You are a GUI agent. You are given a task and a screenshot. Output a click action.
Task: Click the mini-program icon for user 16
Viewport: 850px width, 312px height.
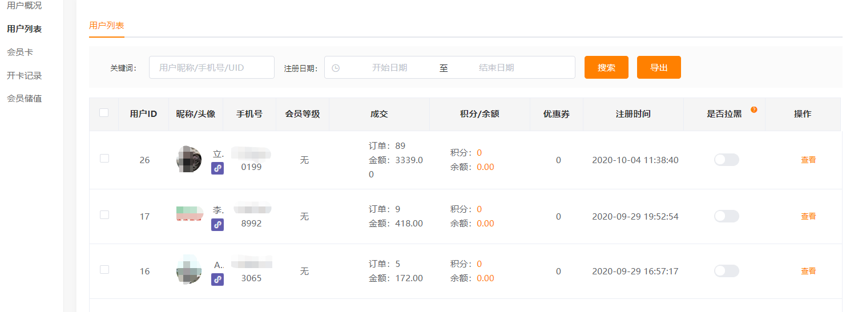[x=217, y=279]
